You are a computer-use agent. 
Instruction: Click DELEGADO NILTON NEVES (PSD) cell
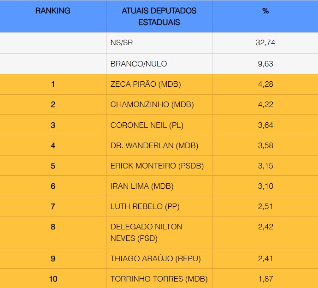(x=147, y=233)
